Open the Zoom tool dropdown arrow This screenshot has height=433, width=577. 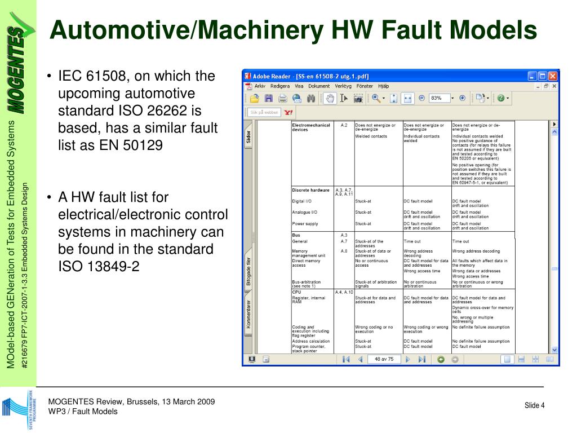383,98
